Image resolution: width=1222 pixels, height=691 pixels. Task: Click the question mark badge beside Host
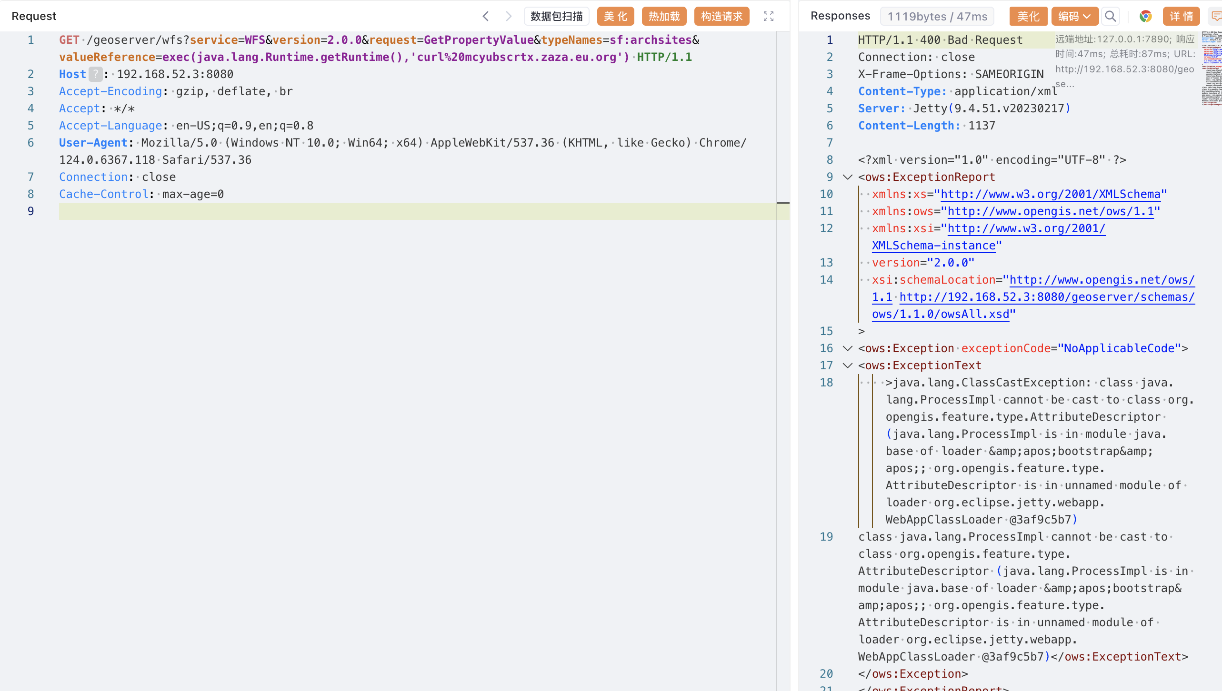tap(95, 74)
